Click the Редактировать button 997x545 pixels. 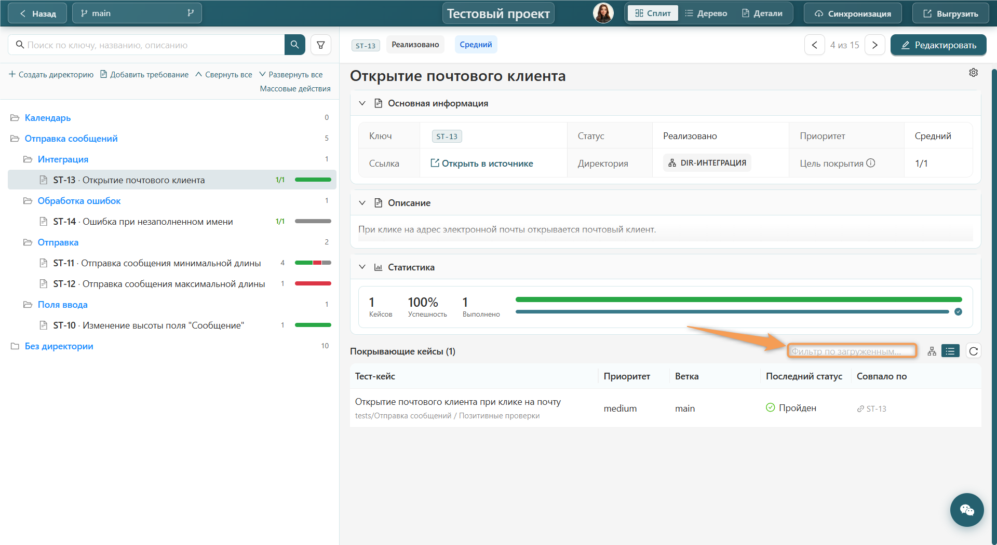(x=938, y=45)
